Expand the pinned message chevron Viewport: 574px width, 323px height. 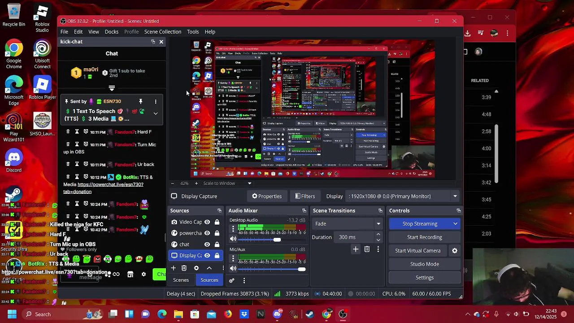pyautogui.click(x=156, y=113)
